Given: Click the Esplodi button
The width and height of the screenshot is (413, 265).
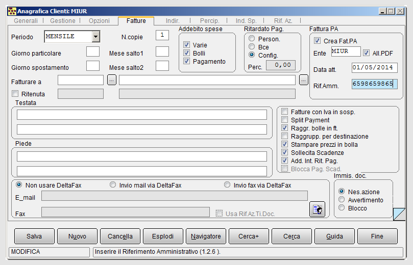Looking at the screenshot, I should coord(163,236).
